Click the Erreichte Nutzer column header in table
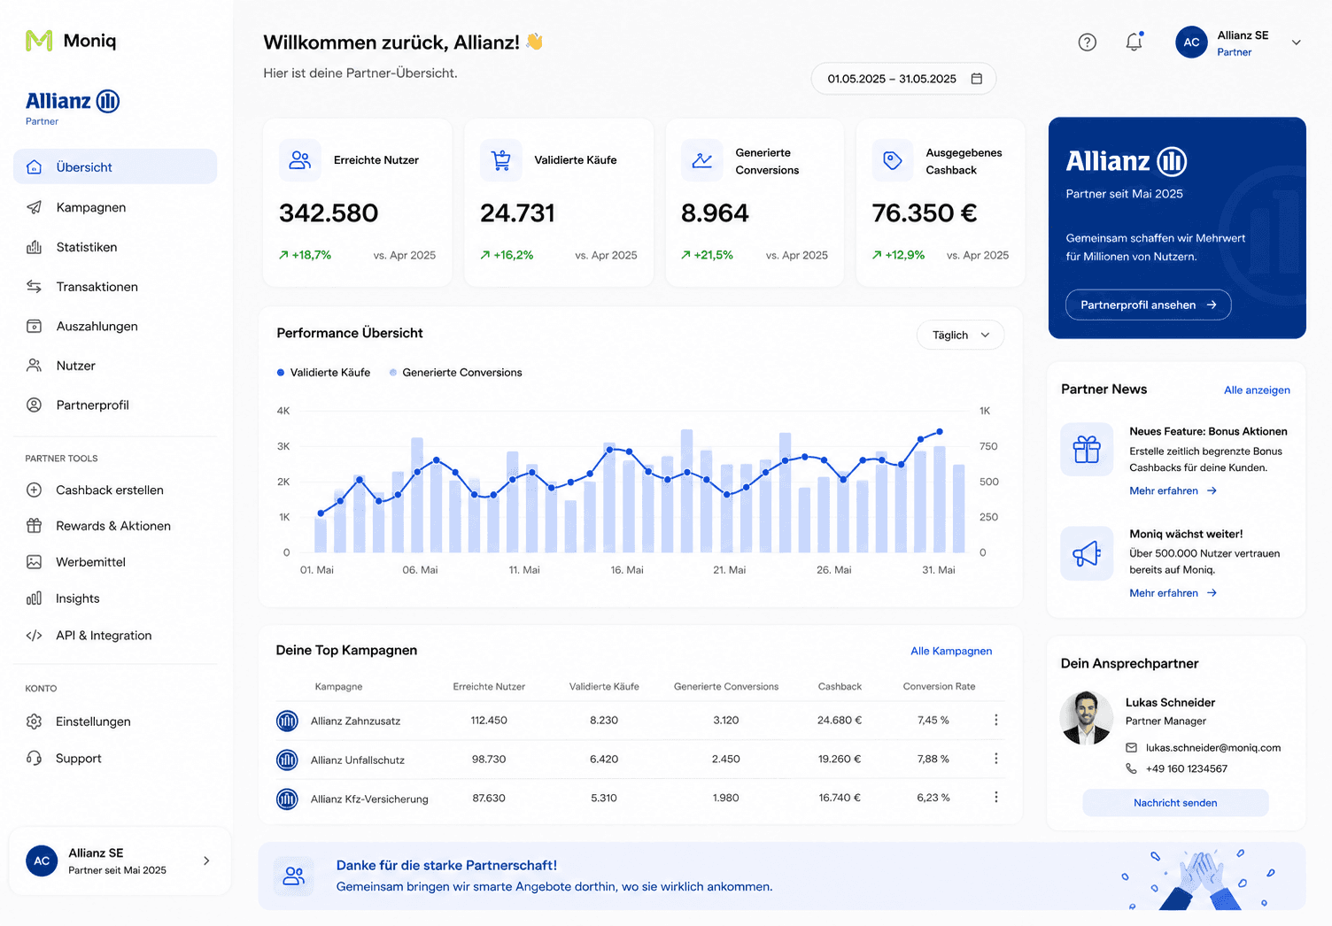 489,686
